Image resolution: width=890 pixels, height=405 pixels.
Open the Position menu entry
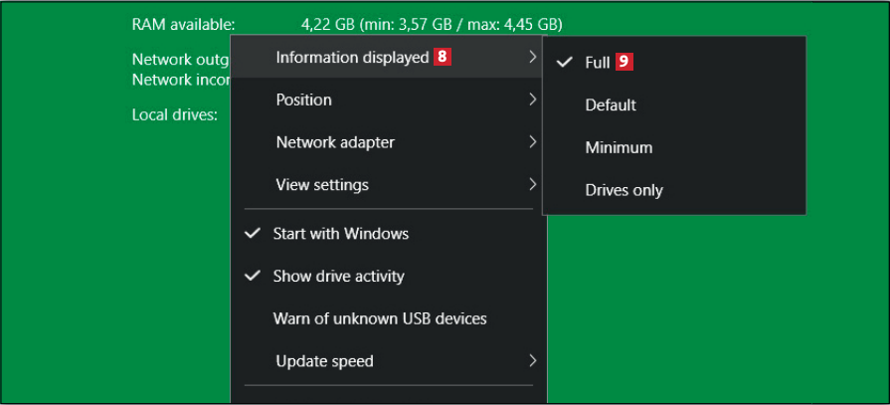click(303, 100)
